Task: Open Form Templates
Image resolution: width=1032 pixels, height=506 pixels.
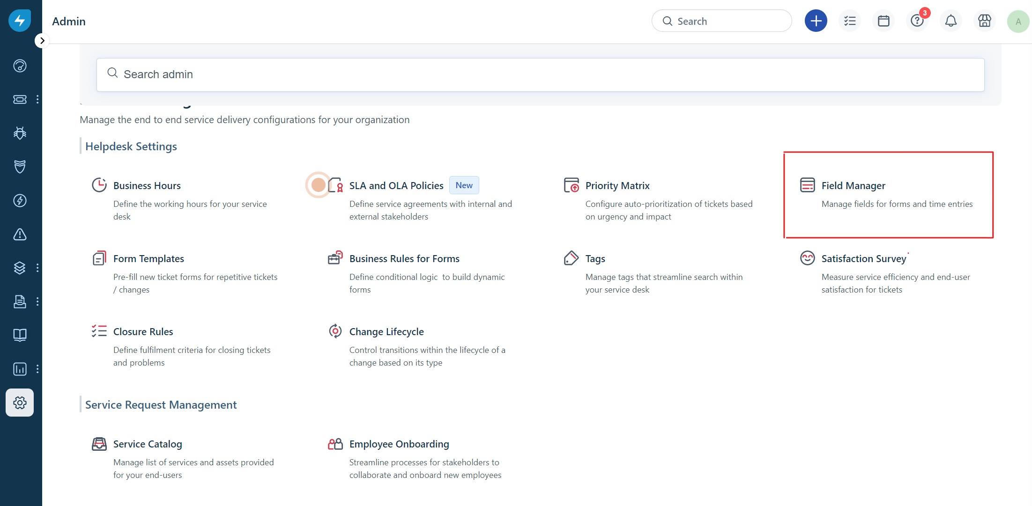Action: (x=148, y=259)
